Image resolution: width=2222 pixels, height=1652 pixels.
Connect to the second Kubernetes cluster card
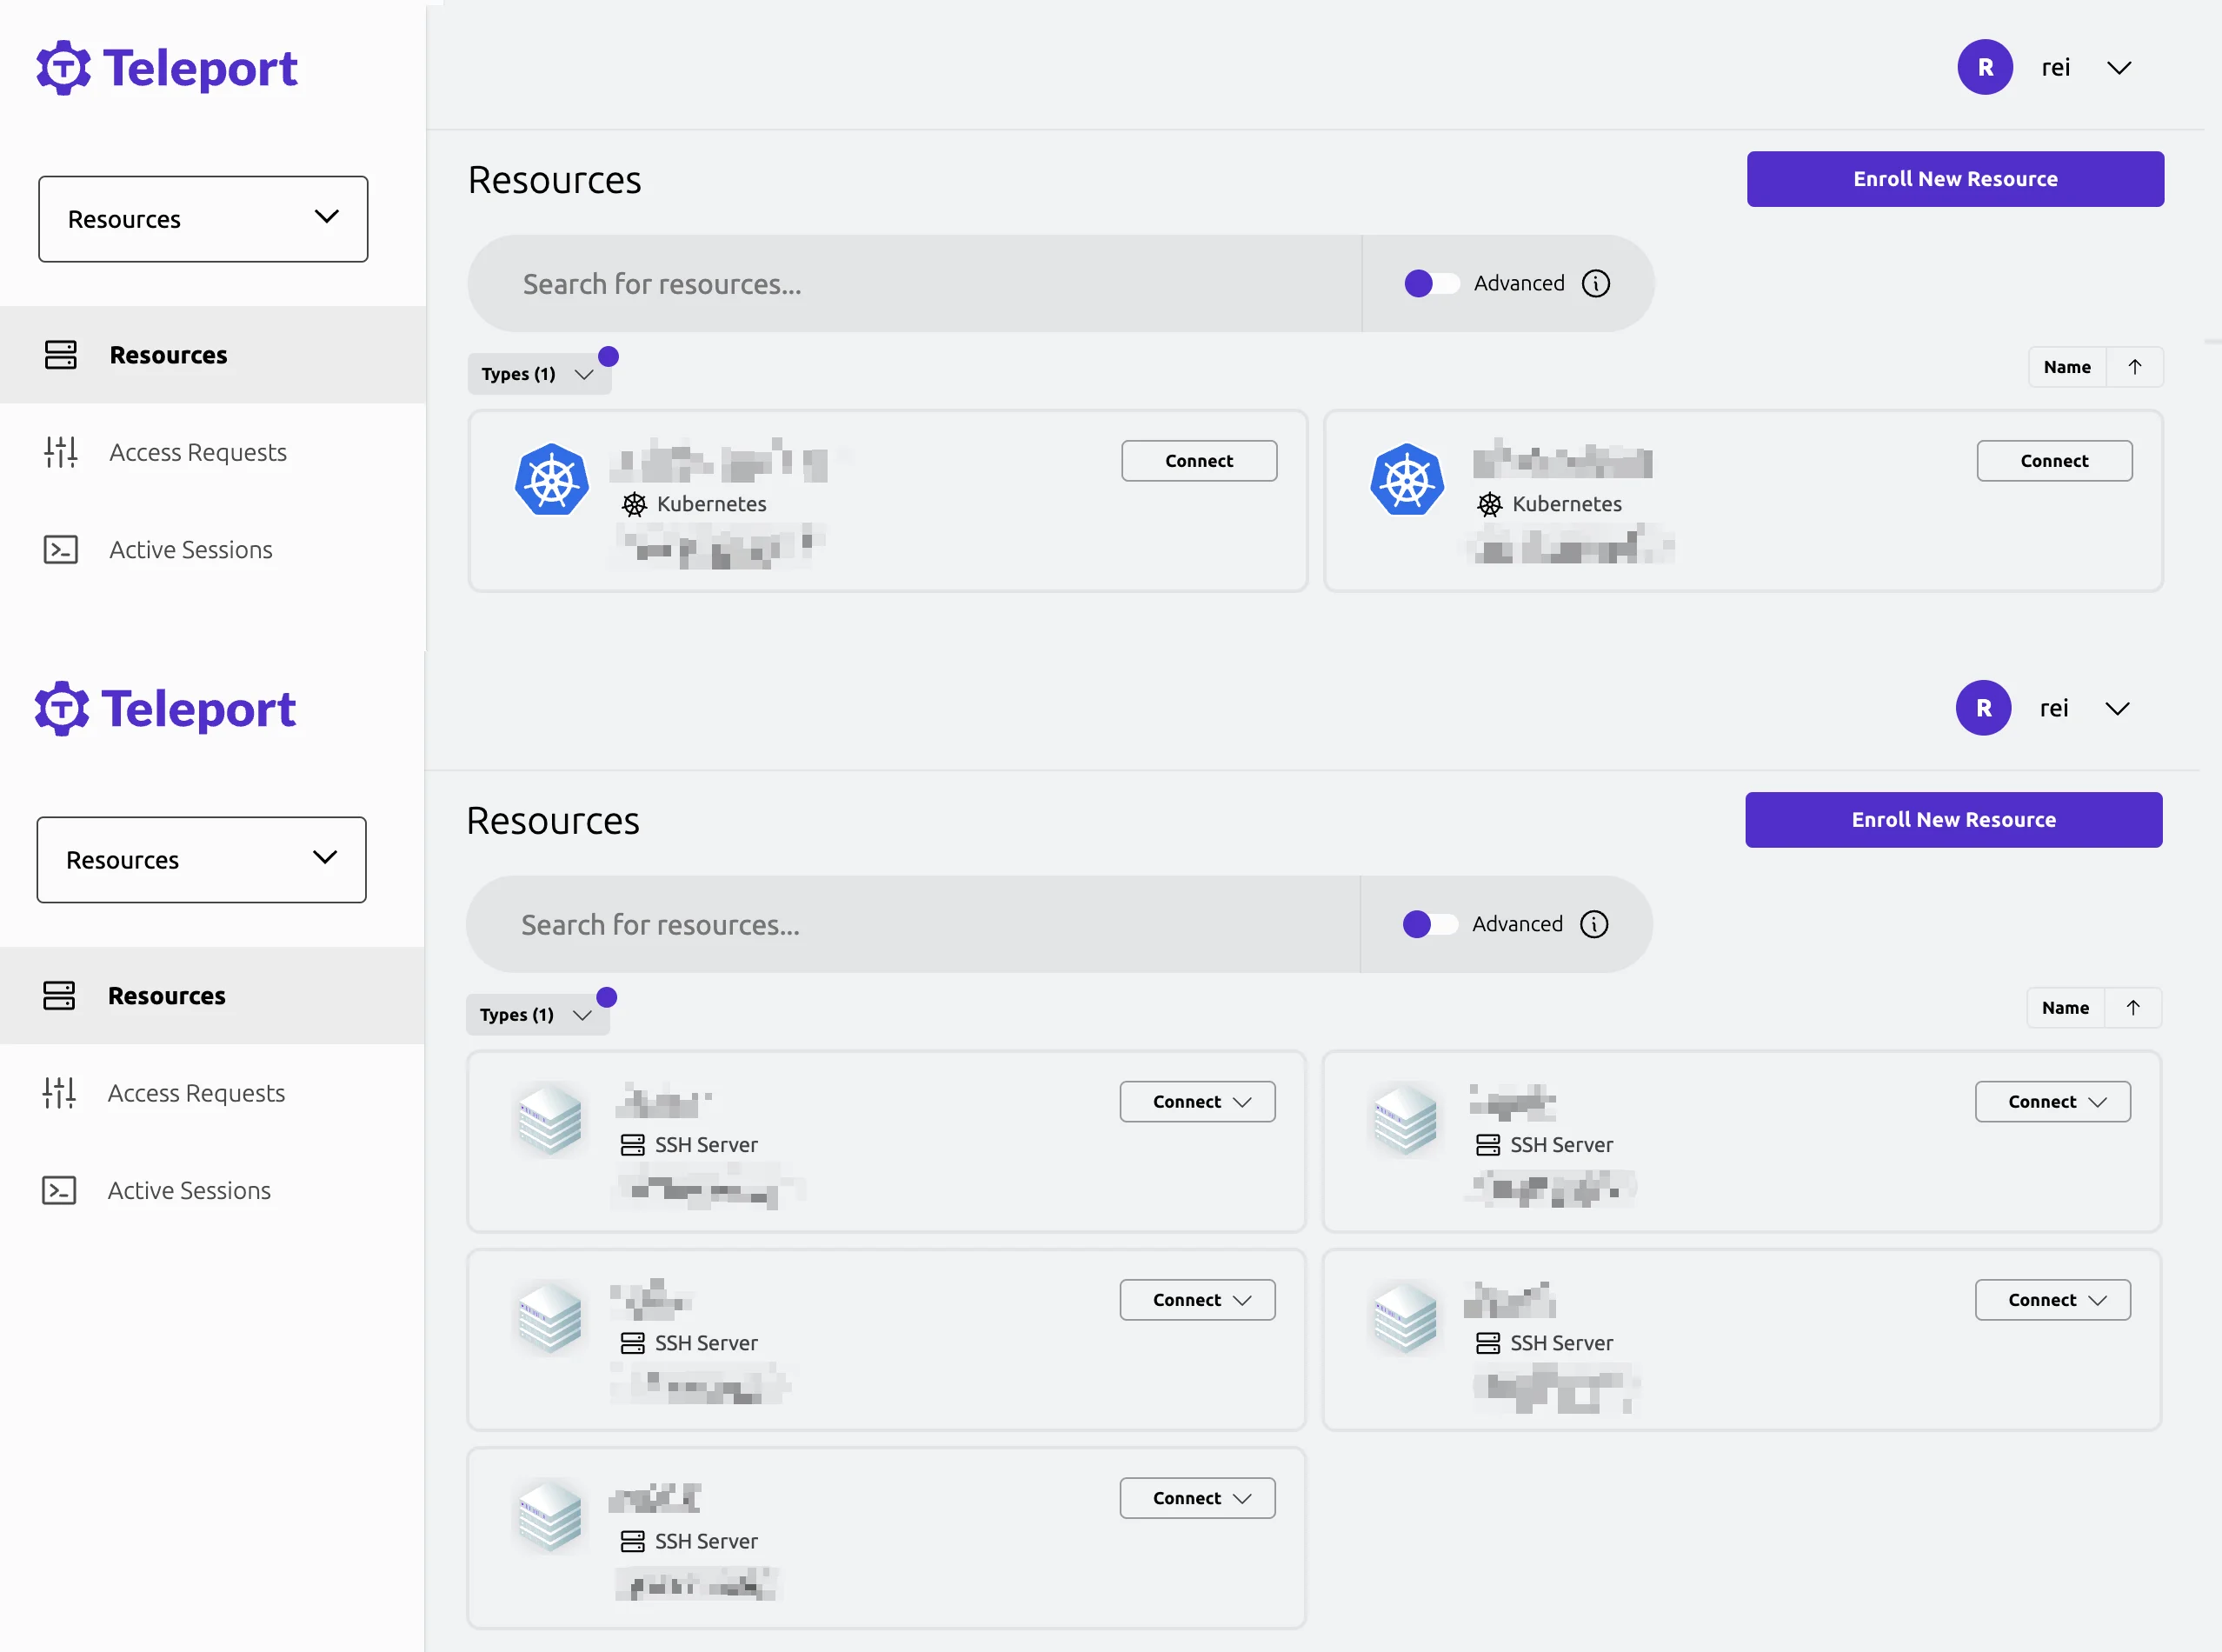(x=2053, y=461)
